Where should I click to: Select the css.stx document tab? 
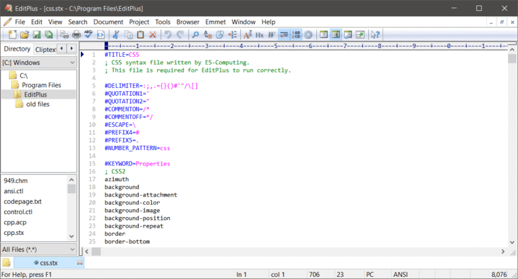point(49,263)
